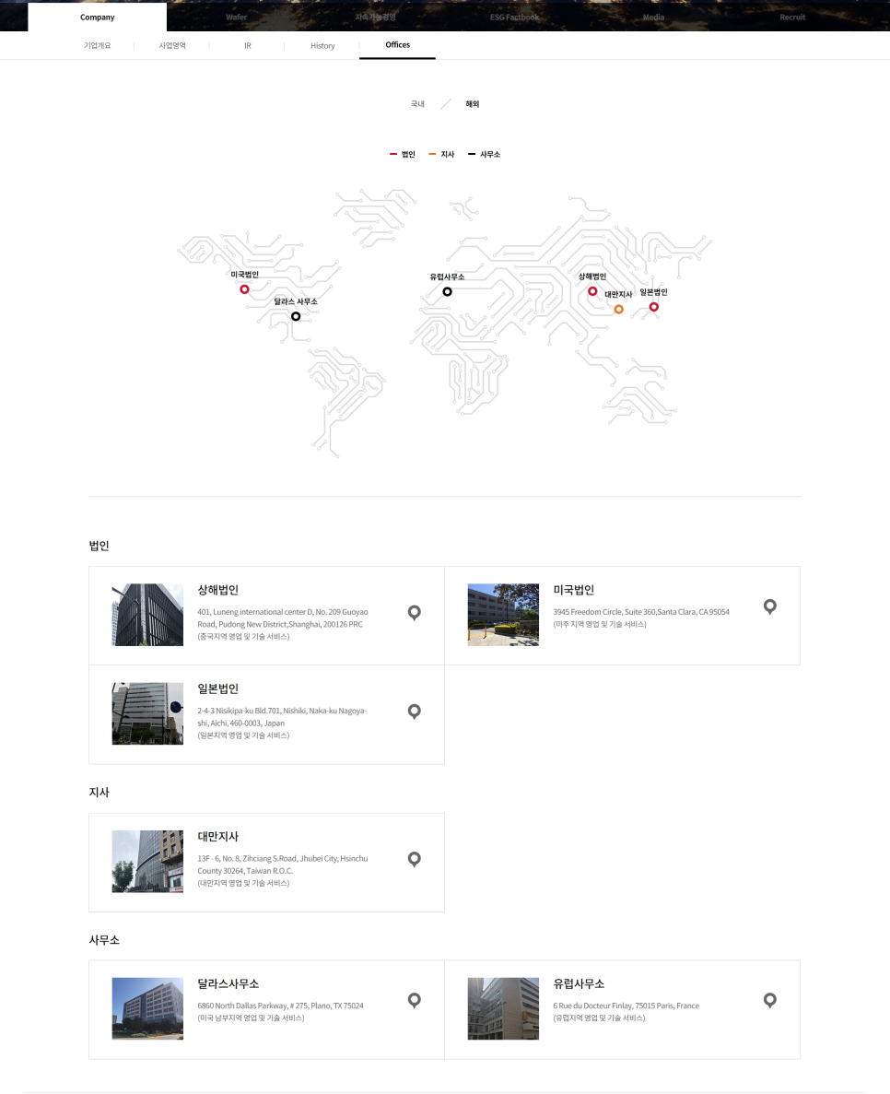Go to the IR sub-tab
This screenshot has width=890, height=1094.
(247, 45)
